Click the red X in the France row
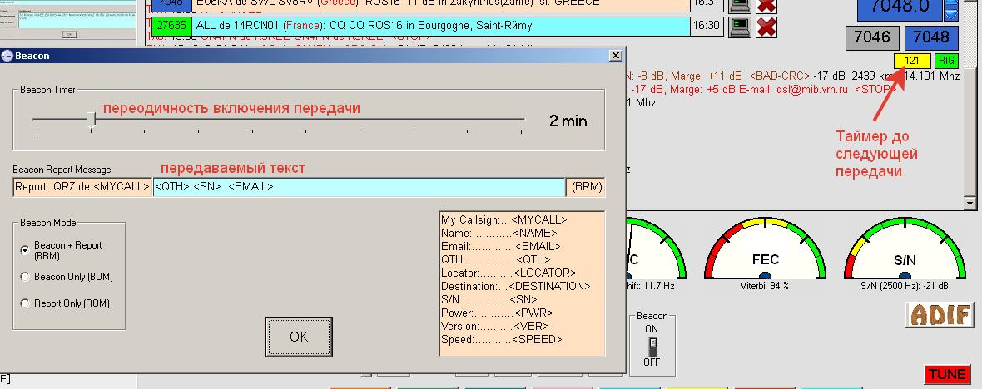This screenshot has width=982, height=389. tap(766, 27)
